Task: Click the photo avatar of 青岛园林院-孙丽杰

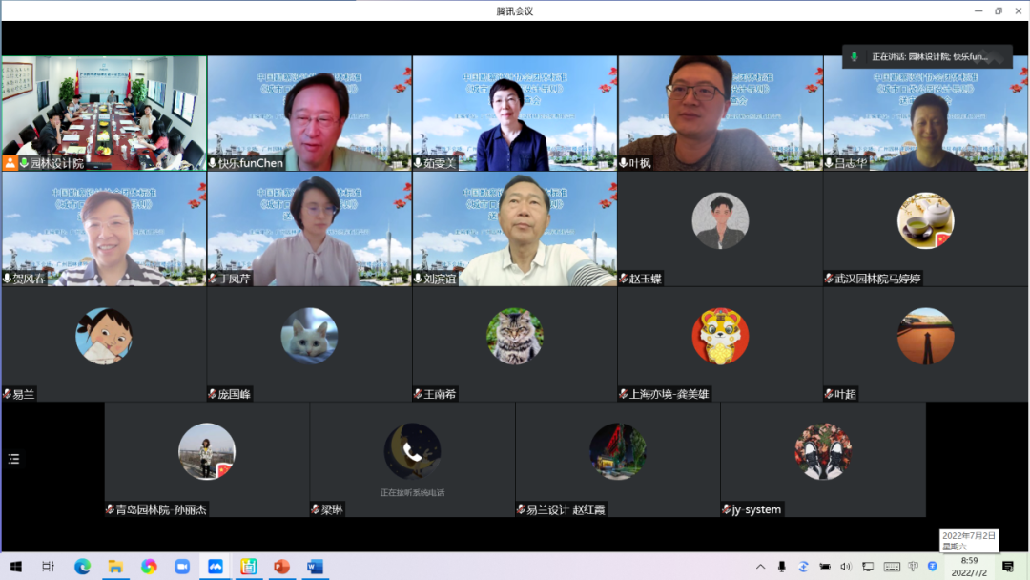Action: point(207,451)
